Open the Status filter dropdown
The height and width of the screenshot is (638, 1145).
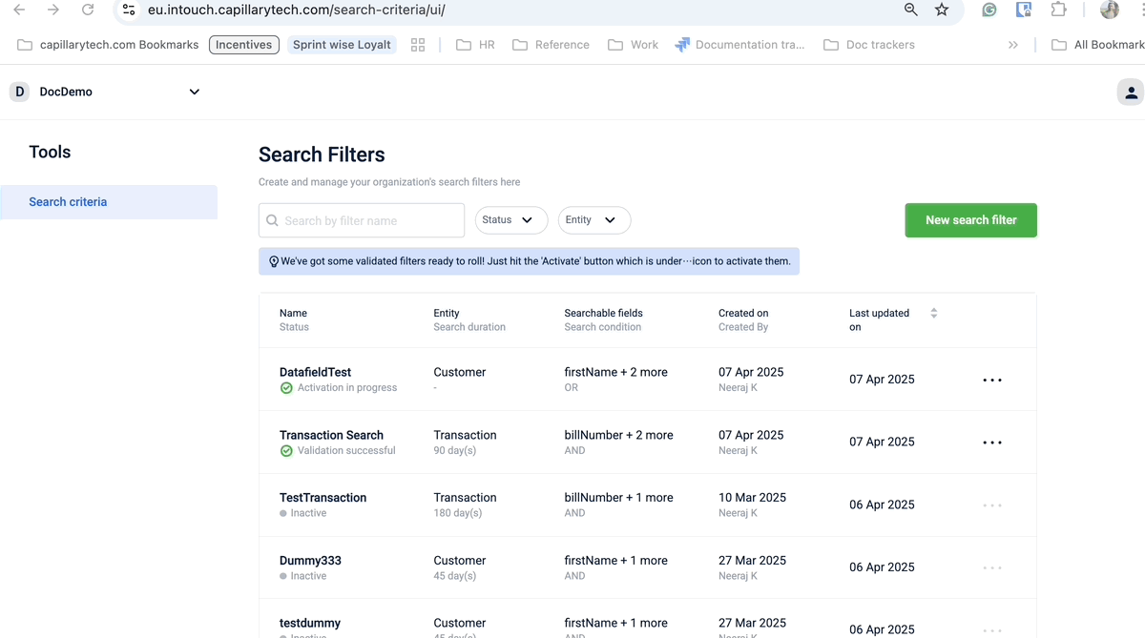(511, 220)
